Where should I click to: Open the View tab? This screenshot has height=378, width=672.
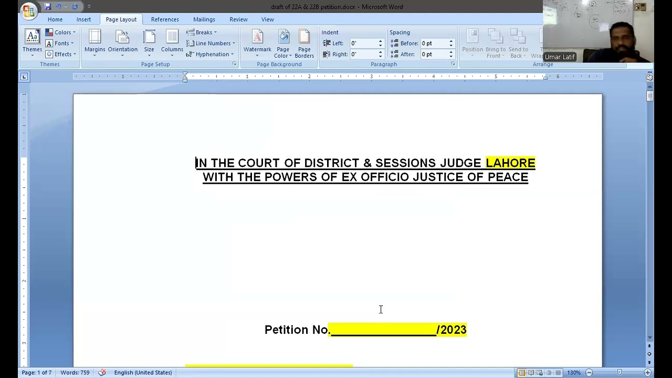(x=268, y=19)
